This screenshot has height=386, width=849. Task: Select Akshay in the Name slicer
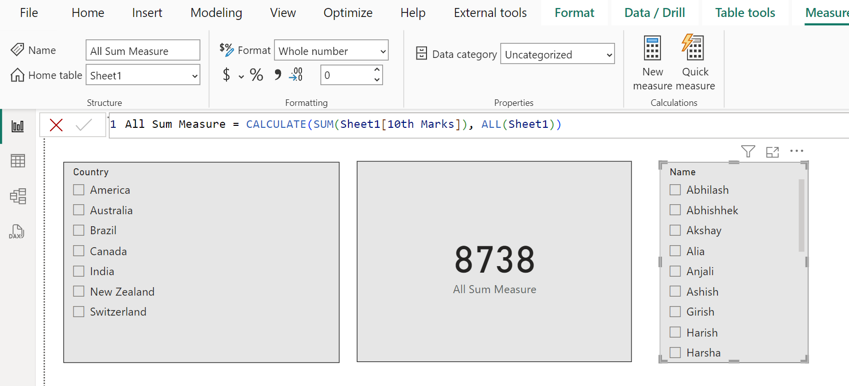[675, 230]
